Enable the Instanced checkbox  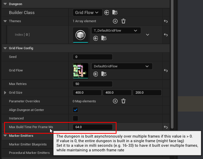75,118
